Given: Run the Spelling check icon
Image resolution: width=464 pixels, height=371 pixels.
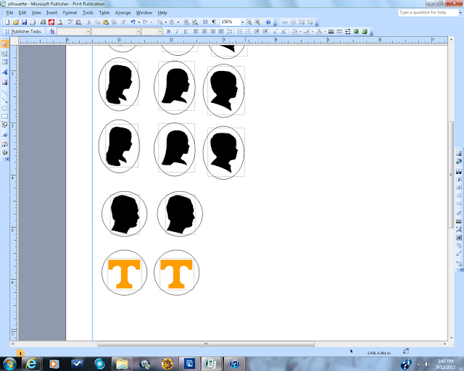Looking at the screenshot, I should click(x=70, y=22).
